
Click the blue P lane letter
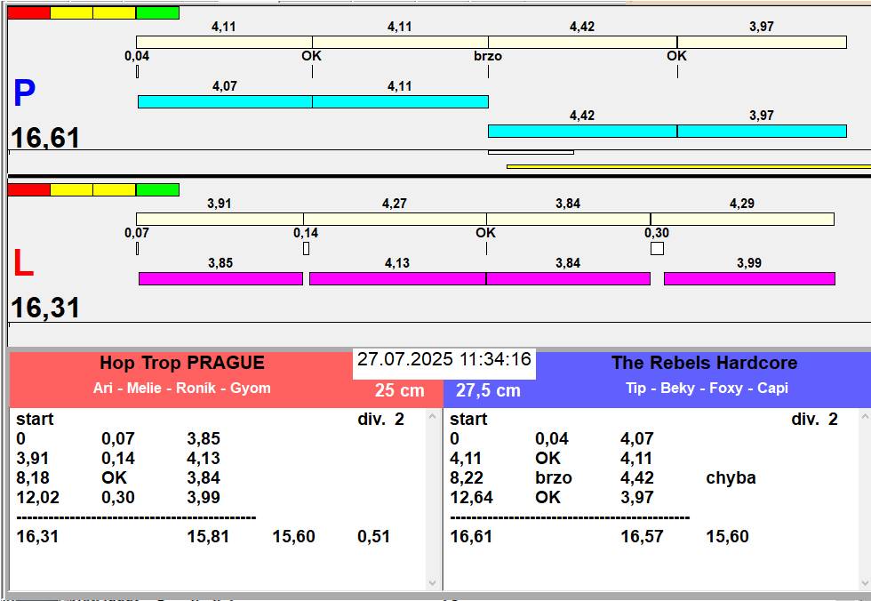tap(25, 92)
